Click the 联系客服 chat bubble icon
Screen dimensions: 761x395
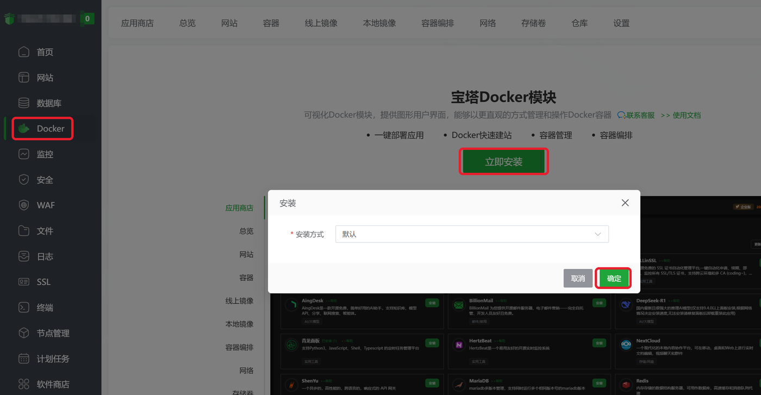622,115
